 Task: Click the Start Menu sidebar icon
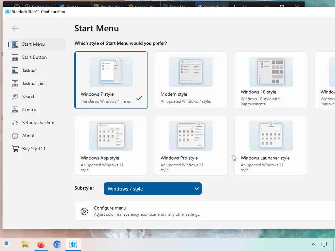point(15,44)
